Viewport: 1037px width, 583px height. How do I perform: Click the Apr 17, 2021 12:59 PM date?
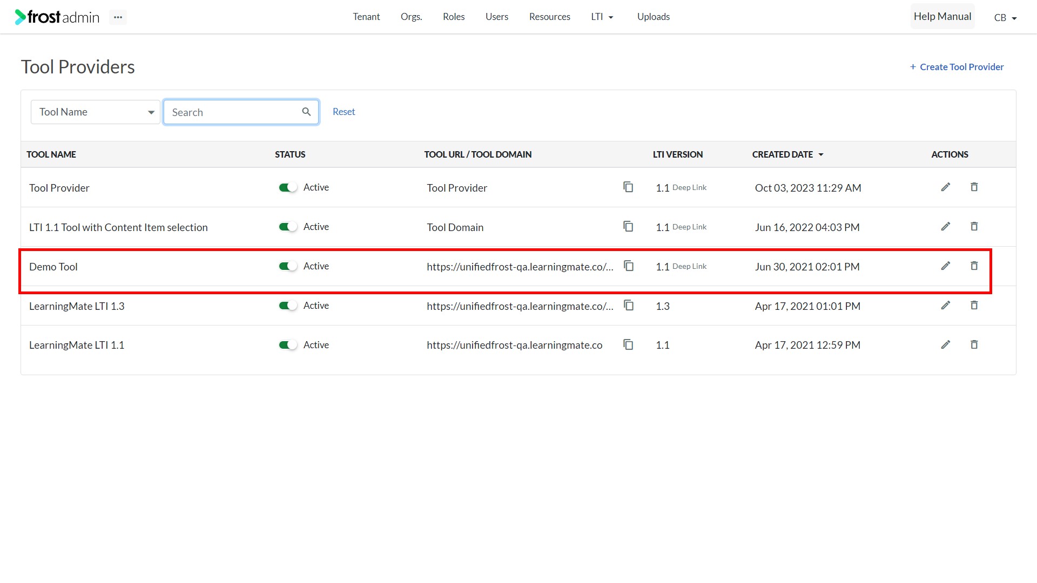[x=807, y=345]
